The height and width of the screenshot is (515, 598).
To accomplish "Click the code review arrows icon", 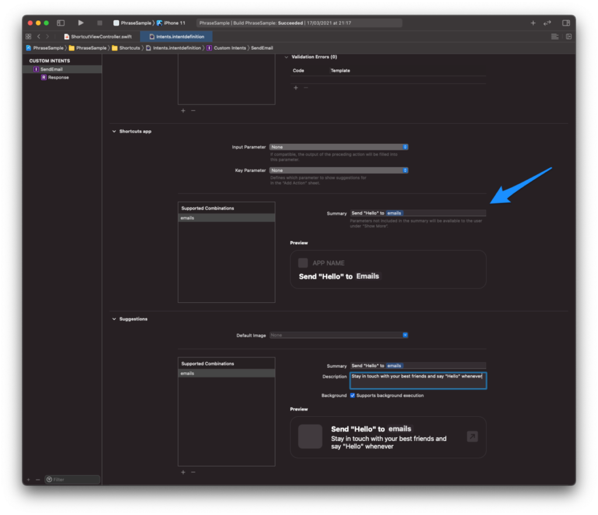I will pos(547,23).
